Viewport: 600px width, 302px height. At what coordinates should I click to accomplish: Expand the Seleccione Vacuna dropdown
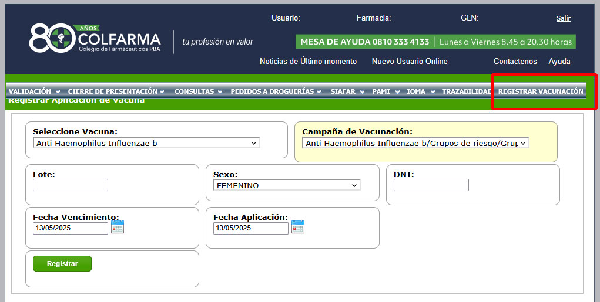pyautogui.click(x=146, y=143)
